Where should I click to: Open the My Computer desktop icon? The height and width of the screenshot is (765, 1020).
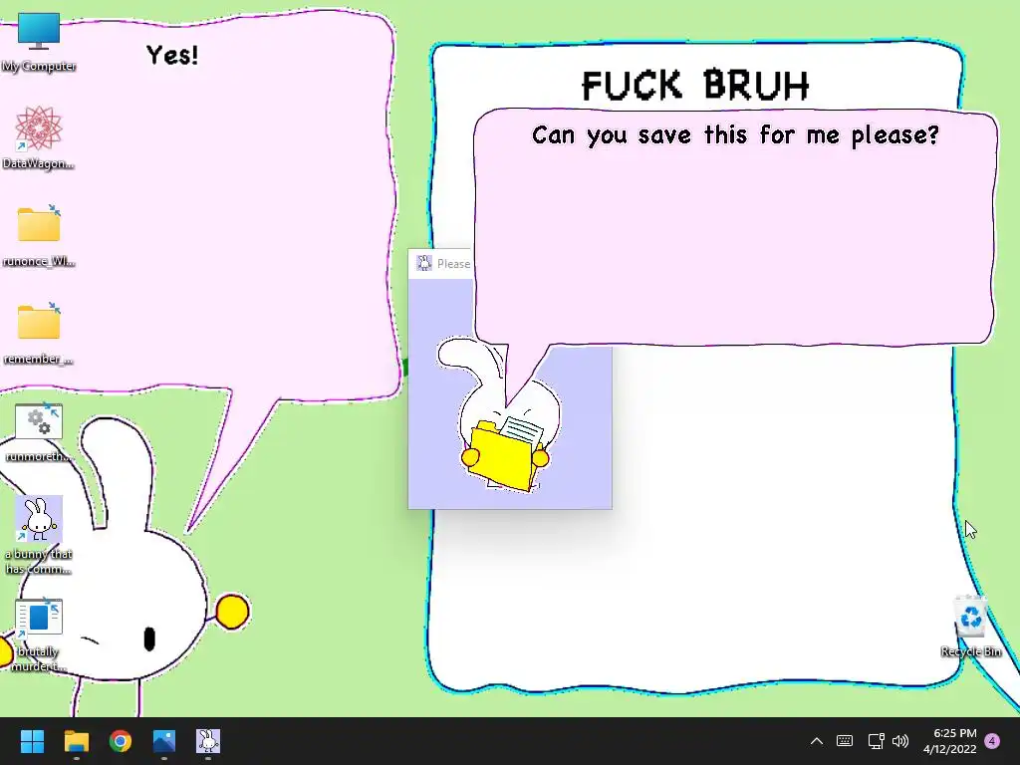point(39,42)
